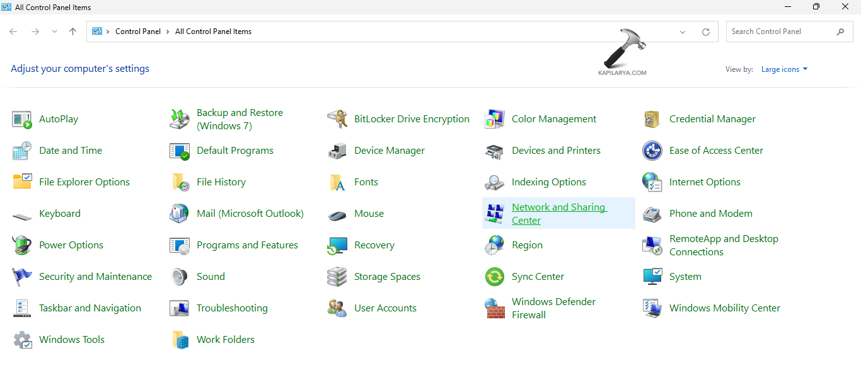
Task: Click the Sync Center green icon
Action: tap(495, 277)
